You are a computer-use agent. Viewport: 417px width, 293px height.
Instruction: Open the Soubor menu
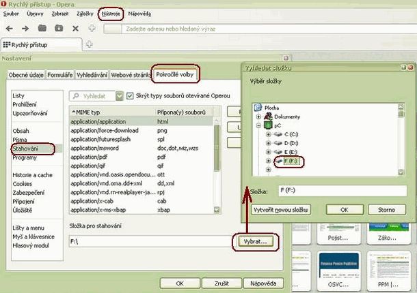(11, 14)
